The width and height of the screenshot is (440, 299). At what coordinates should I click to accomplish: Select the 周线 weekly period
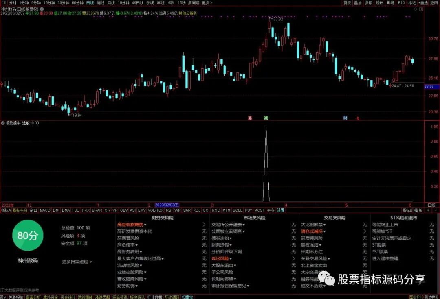pyautogui.click(x=101, y=3)
